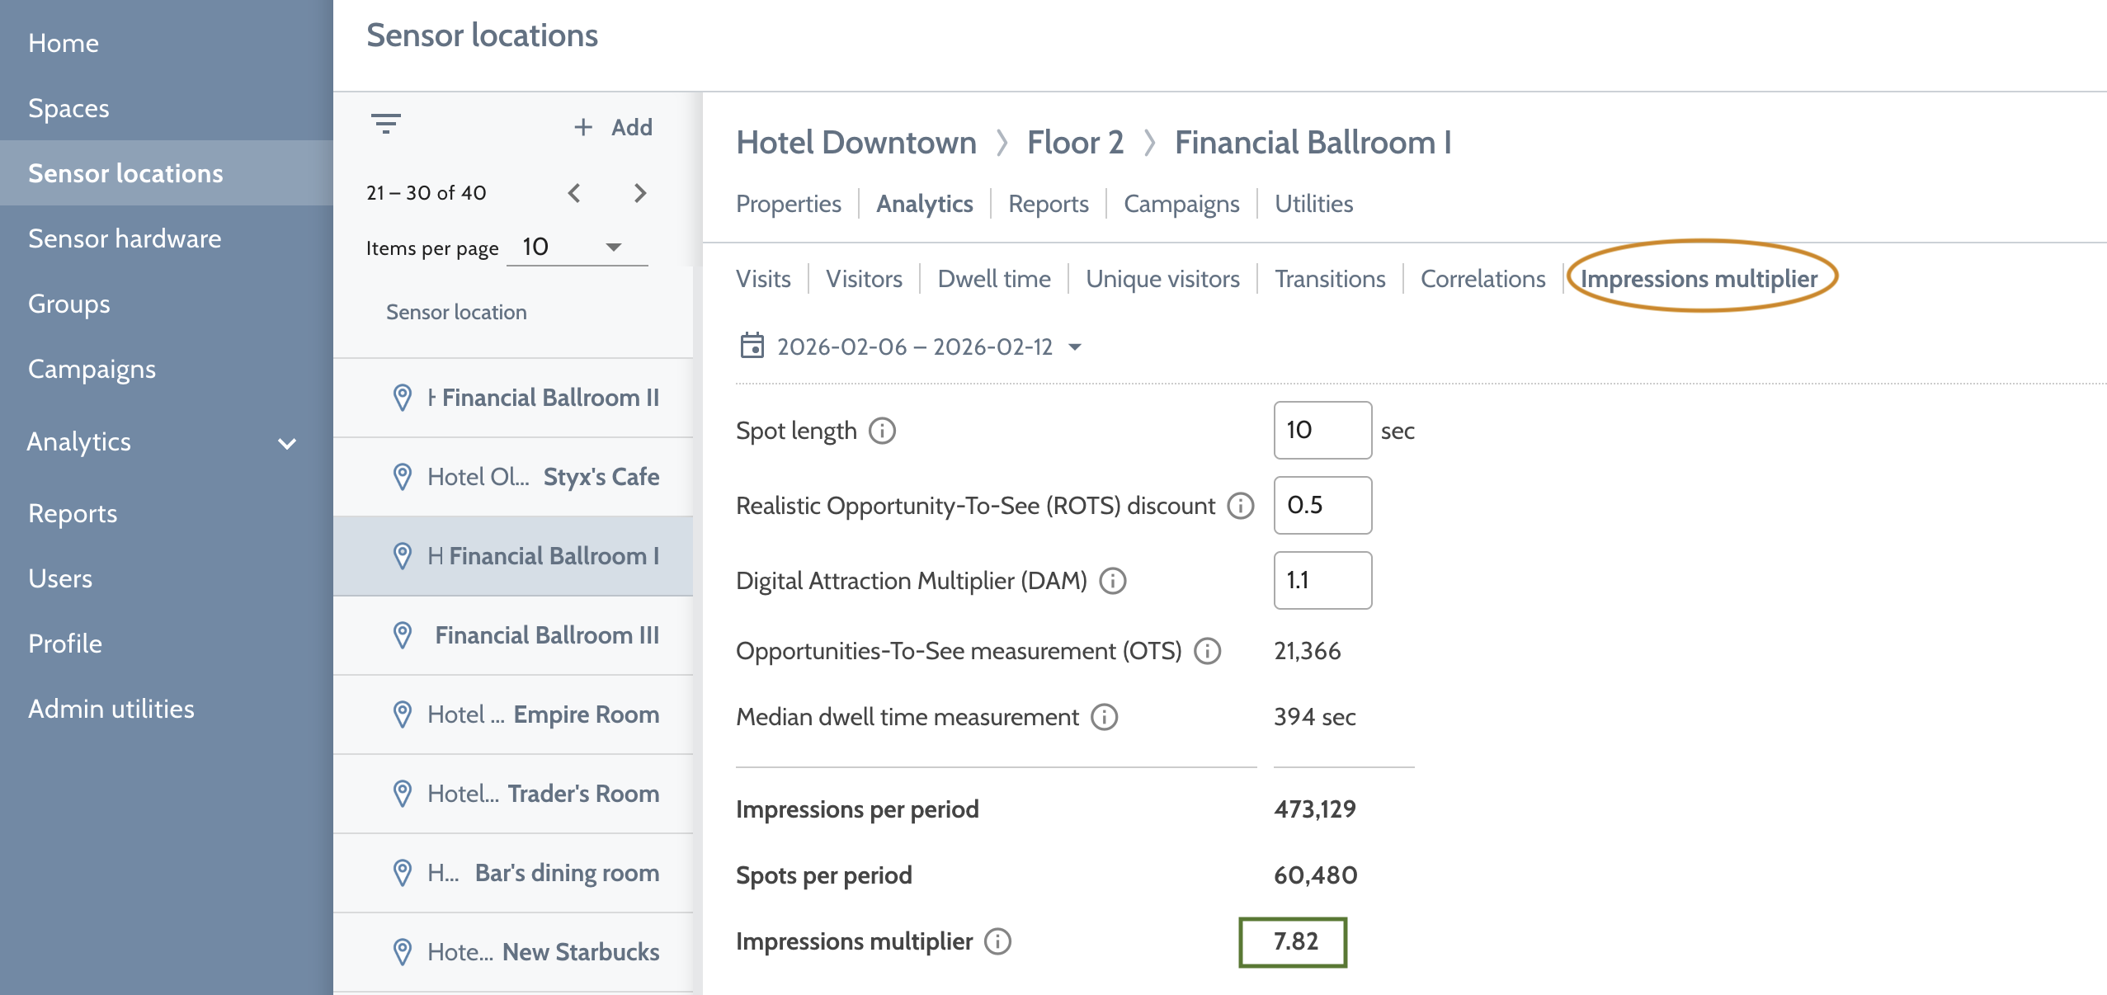Click the Median dwell time info icon
The image size is (2107, 995).
[1104, 717]
